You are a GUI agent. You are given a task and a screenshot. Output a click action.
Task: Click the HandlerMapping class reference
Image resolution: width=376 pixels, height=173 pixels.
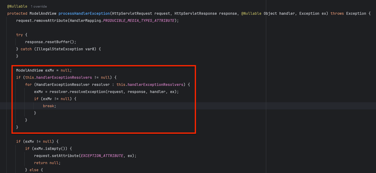point(85,20)
